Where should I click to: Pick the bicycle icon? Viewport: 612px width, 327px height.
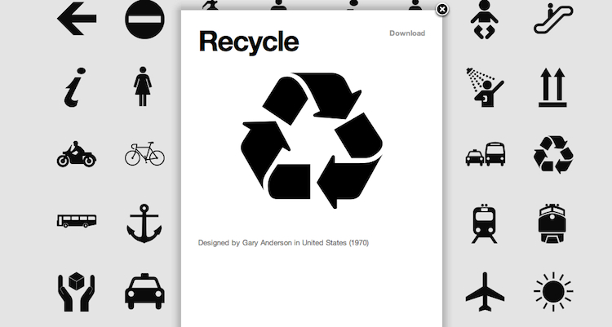(x=144, y=153)
